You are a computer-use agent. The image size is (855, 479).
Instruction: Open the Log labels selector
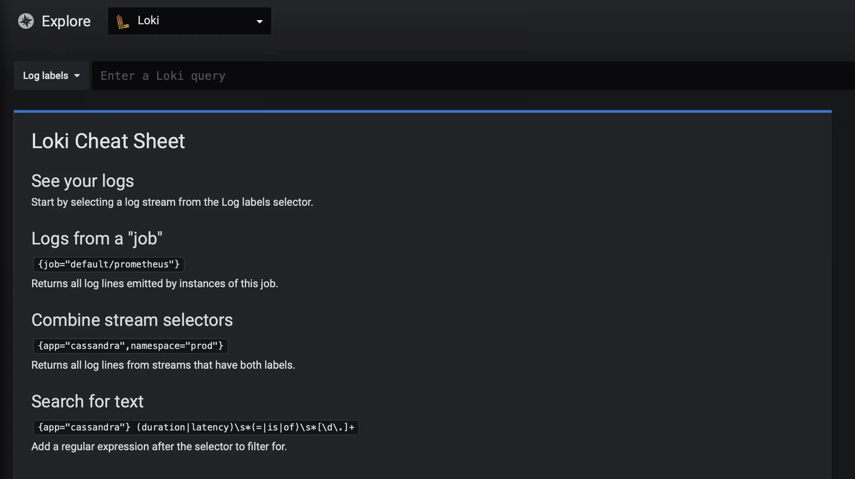(51, 75)
